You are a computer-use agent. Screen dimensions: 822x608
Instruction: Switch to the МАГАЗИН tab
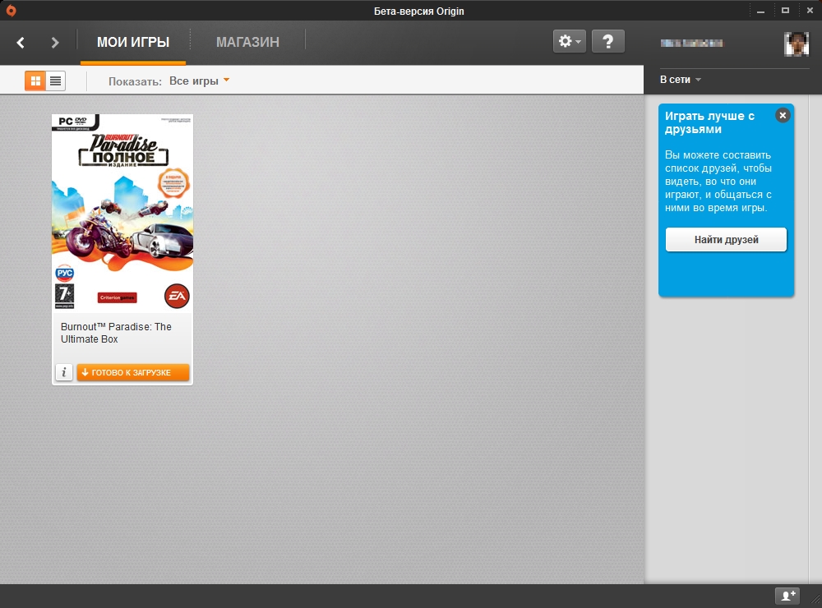[x=248, y=42]
